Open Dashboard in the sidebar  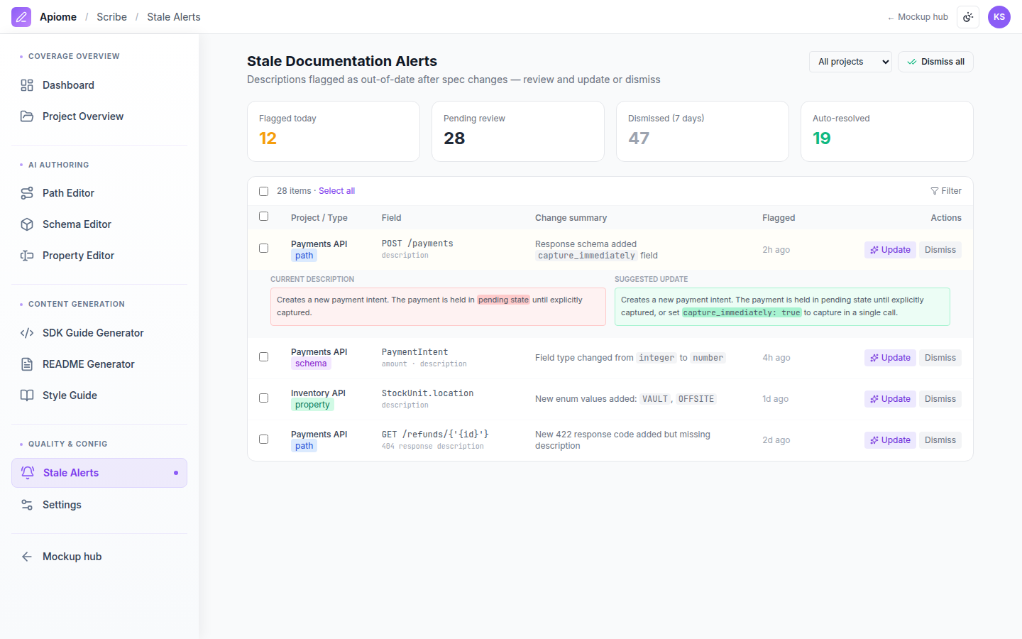pos(99,85)
